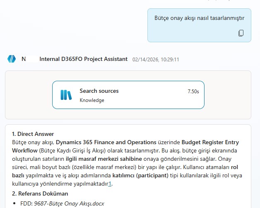Click the bold "Budget Register Entry" text
The image size is (260, 208).
216,142
